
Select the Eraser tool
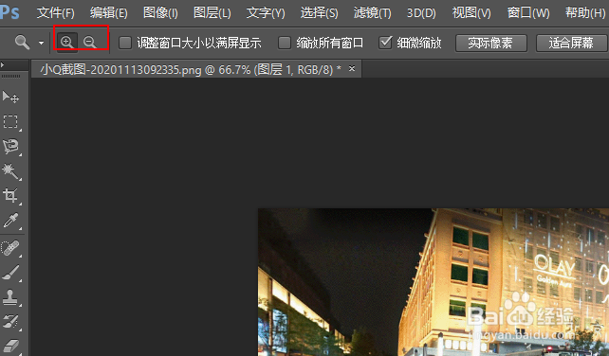10,346
